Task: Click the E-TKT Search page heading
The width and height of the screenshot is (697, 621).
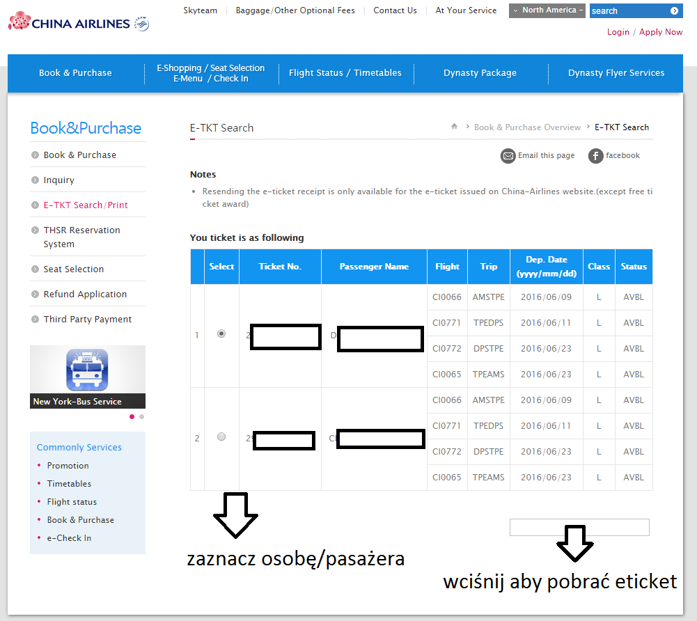Action: (x=222, y=128)
